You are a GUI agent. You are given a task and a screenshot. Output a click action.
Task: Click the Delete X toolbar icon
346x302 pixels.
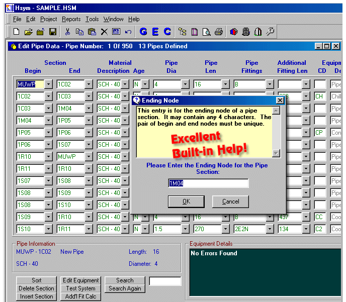tap(104, 32)
